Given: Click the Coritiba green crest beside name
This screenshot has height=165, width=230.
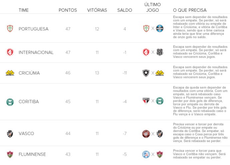Looking at the screenshot, I should click(x=10, y=102).
